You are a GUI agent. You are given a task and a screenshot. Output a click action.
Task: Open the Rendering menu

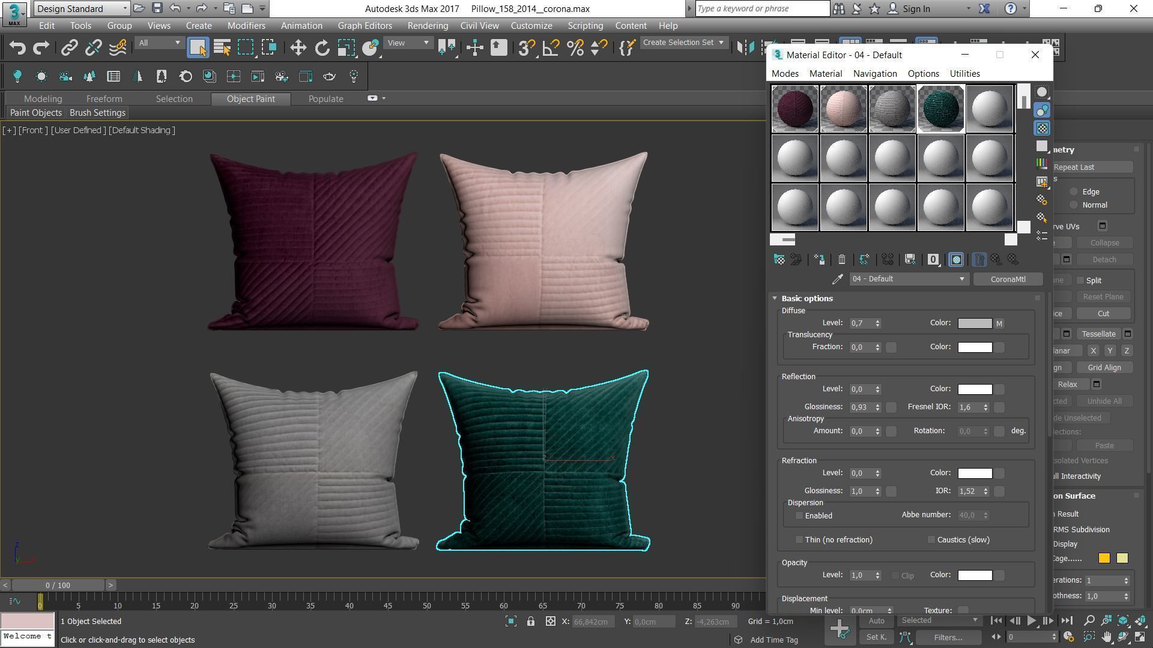428,26
